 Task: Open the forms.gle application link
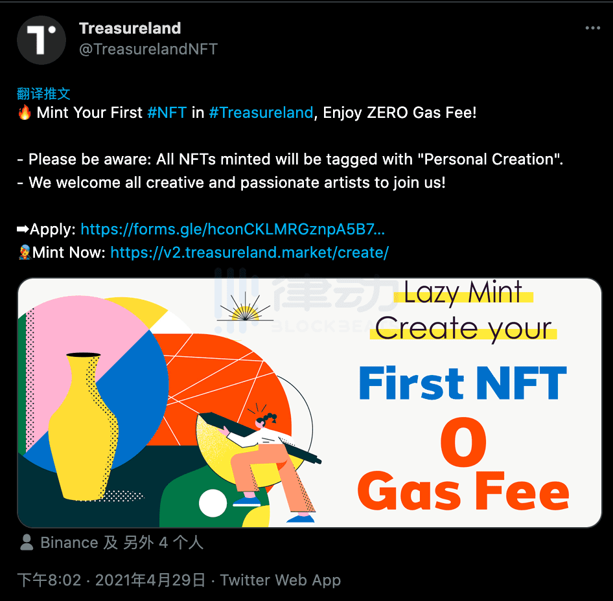coord(232,229)
